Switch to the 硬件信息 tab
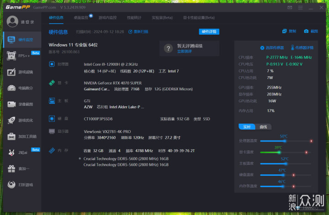The image size is (329, 215). click(56, 18)
